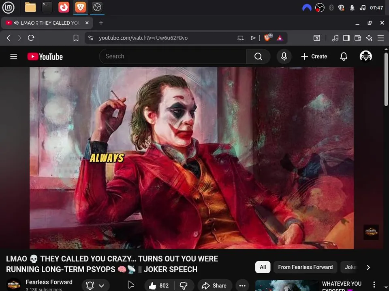Click into the YouTube Search field
This screenshot has height=291, width=389.
click(173, 57)
